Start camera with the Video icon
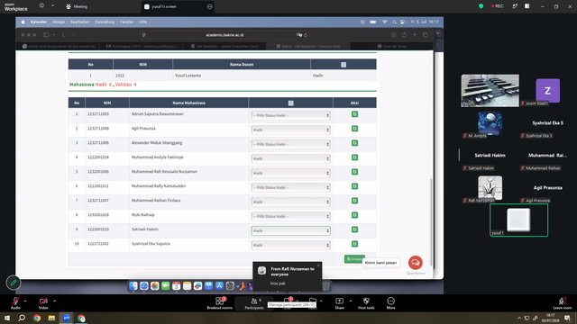The height and width of the screenshot is (324, 577). click(x=43, y=301)
